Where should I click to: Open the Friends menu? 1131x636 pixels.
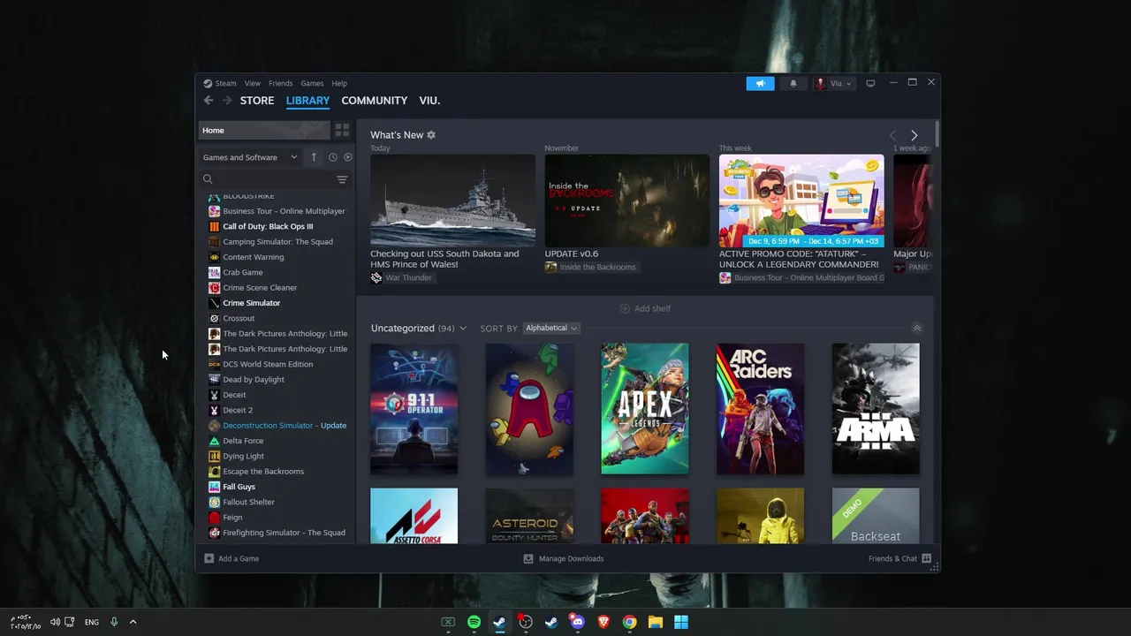point(281,83)
